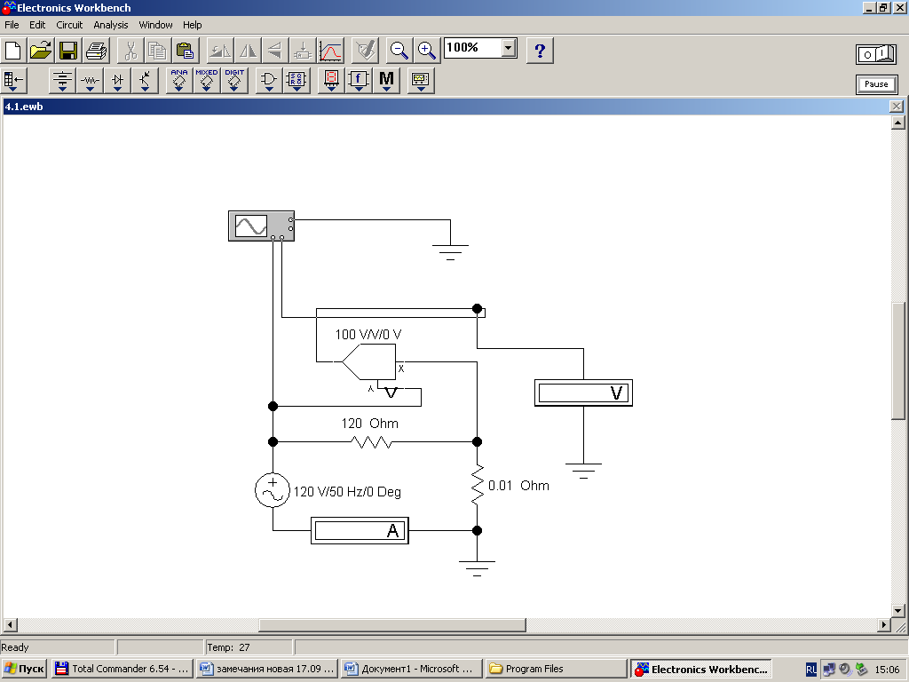Open the Favorites parts bin
The image size is (909, 682).
[x=14, y=81]
